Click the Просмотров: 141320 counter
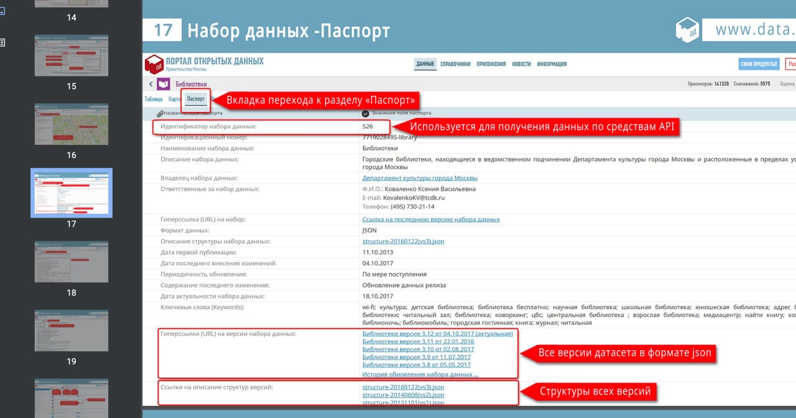This screenshot has height=418, width=796. coord(708,83)
